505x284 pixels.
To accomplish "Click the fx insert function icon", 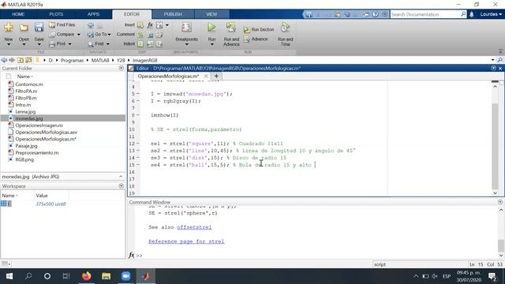I will (x=150, y=24).
